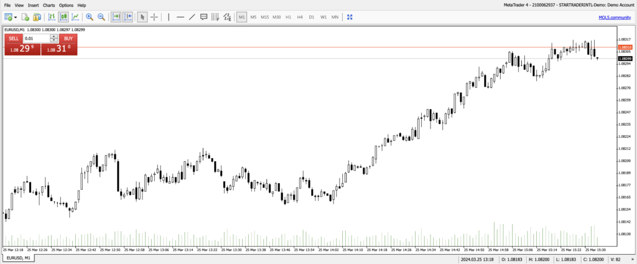Select the EURUSD, M1 chart tab
637x264 pixels.
tap(19, 258)
